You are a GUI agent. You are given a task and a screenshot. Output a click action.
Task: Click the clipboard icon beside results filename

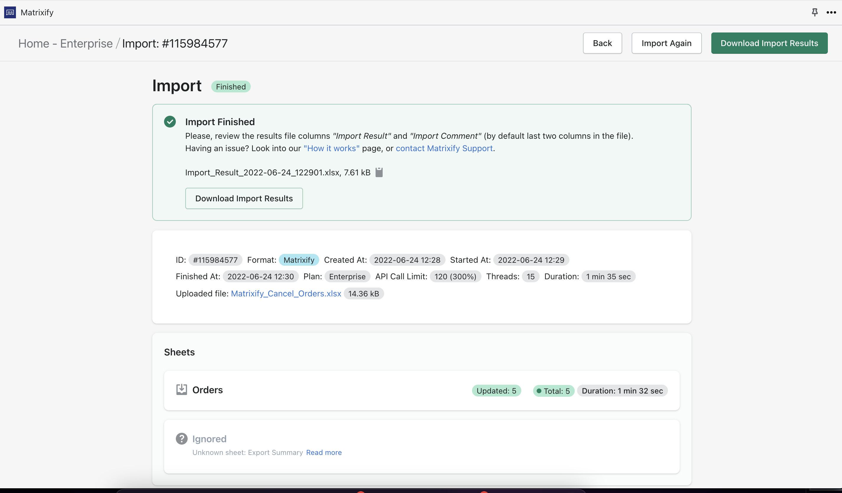point(379,172)
